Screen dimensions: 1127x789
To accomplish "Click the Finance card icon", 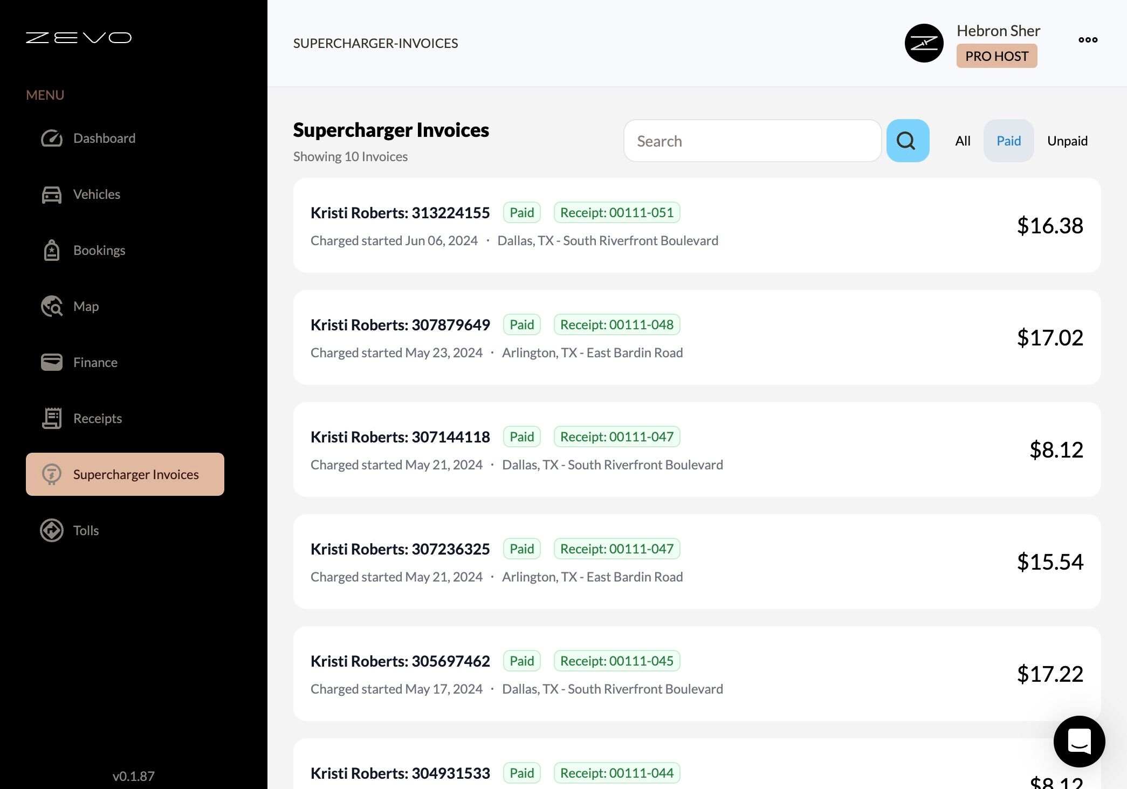I will tap(52, 362).
